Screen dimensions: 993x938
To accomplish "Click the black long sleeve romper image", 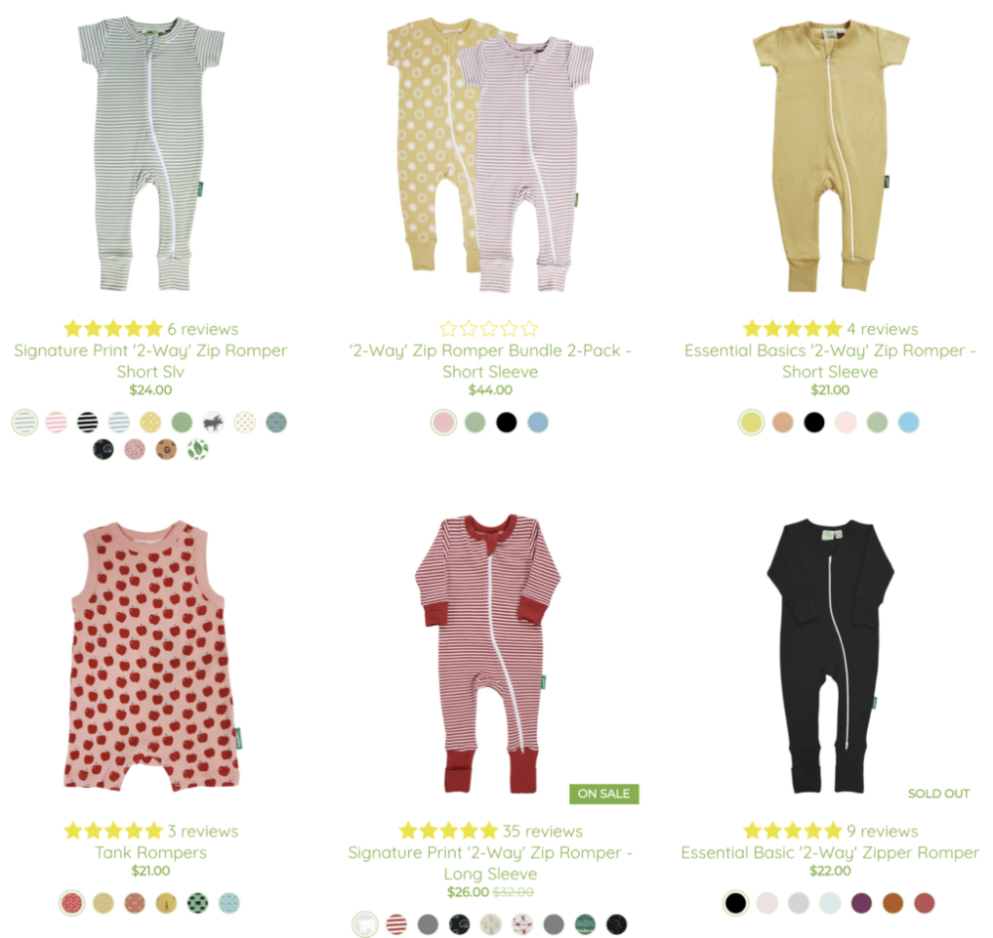I will tap(829, 656).
